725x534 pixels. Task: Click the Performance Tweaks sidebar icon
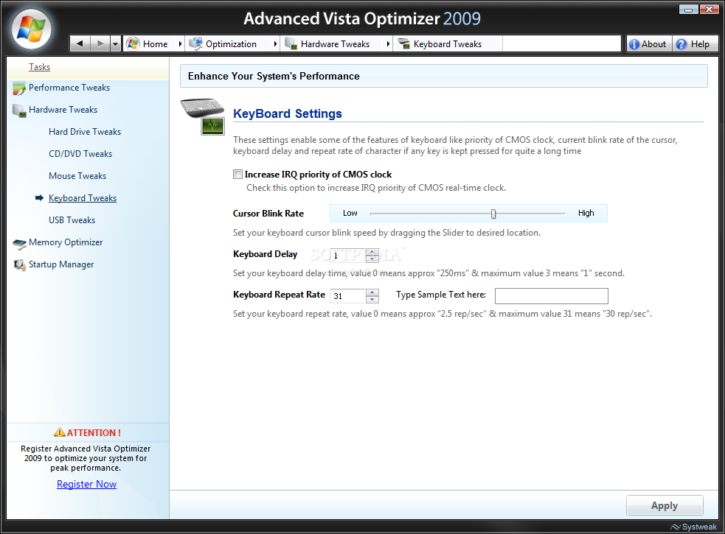[x=19, y=88]
